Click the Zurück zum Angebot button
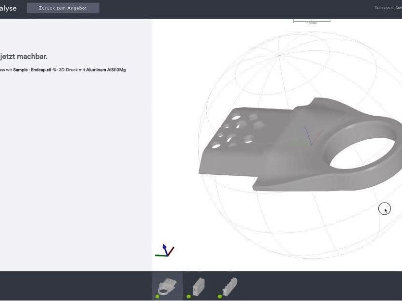Screen dimensions: 402x301 (x=63, y=8)
